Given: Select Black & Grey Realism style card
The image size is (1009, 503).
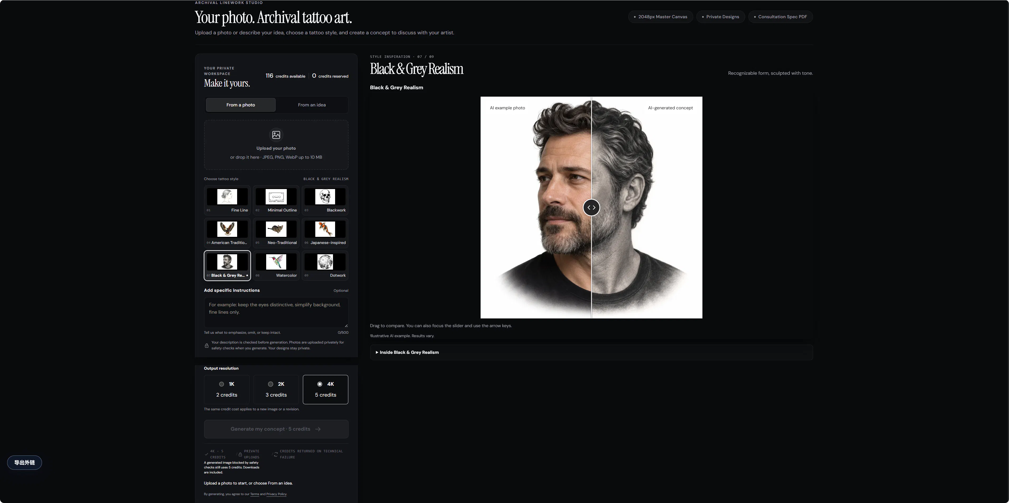Looking at the screenshot, I should tap(227, 266).
